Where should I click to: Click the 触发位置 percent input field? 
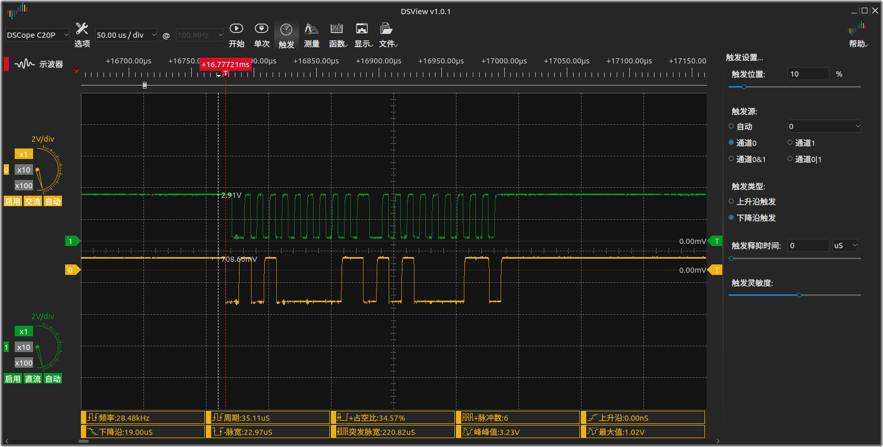808,74
